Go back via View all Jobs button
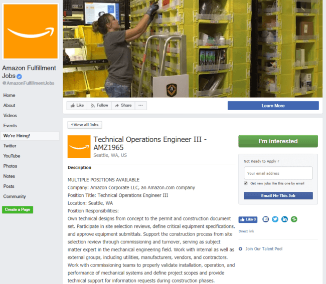 pyautogui.click(x=85, y=125)
